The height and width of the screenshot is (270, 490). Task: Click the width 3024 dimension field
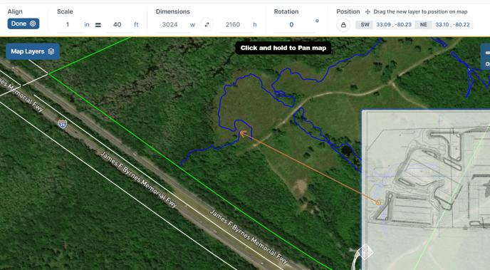pos(170,25)
